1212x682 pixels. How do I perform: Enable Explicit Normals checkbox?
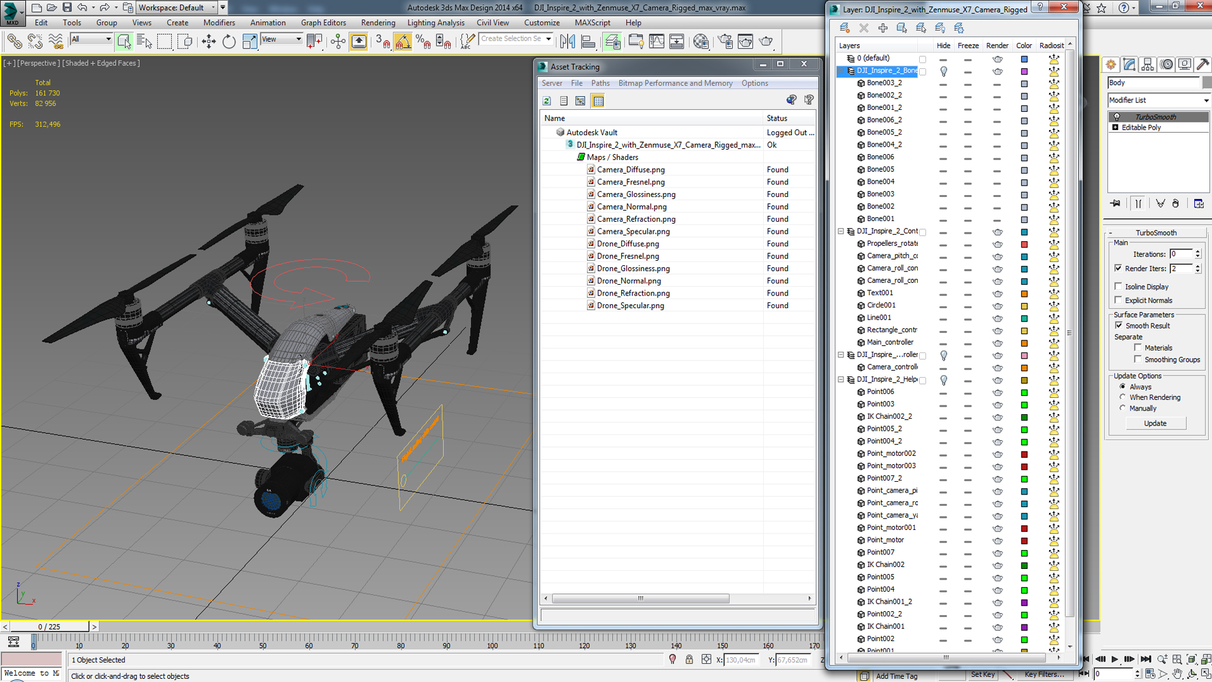coord(1119,300)
